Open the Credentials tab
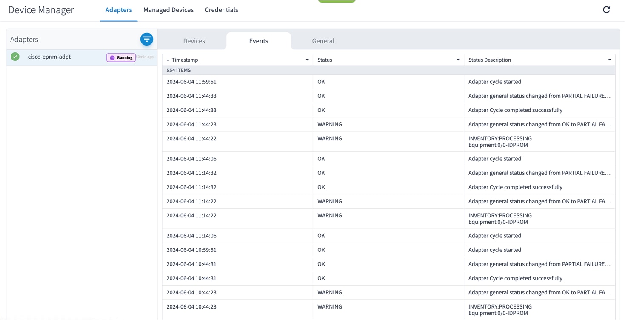 (x=221, y=9)
